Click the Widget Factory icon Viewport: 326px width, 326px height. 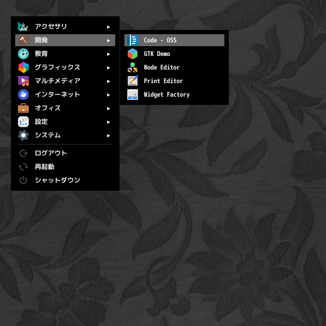coord(133,95)
